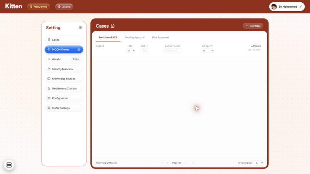Open the Rows per page dropdown
The height and width of the screenshot is (174, 310).
click(x=258, y=163)
